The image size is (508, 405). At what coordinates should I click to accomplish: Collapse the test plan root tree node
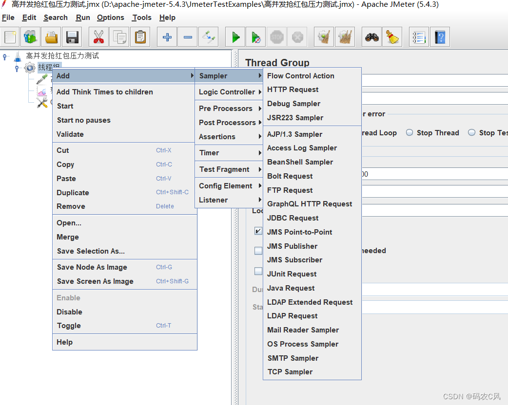[4, 57]
